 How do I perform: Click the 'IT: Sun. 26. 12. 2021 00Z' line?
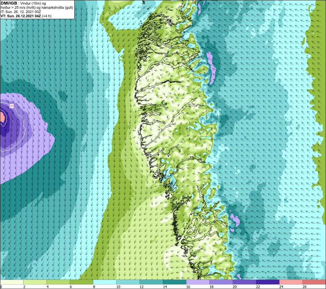tap(21, 12)
